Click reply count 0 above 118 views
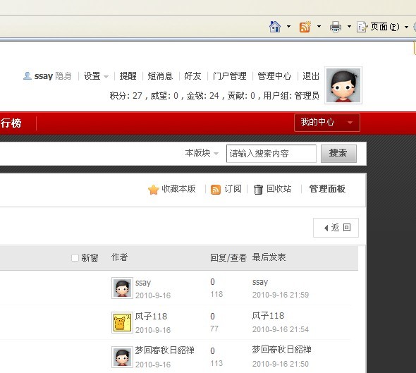 212,282
